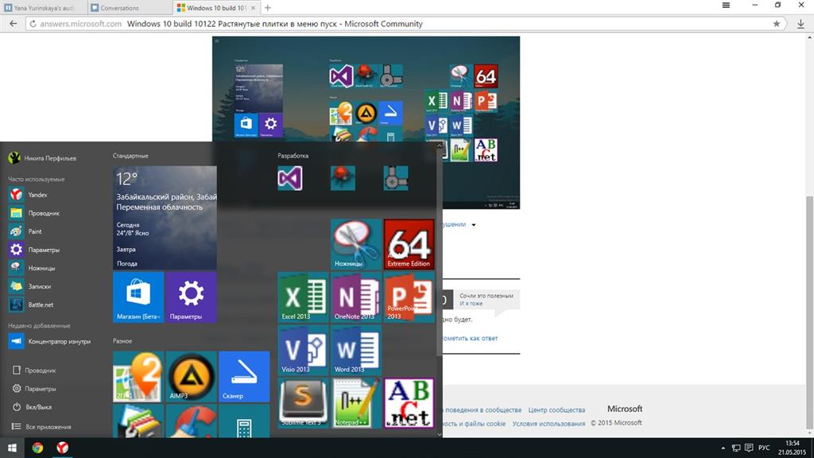
Task: Open the Центр сообщества footer link
Action: (x=556, y=409)
